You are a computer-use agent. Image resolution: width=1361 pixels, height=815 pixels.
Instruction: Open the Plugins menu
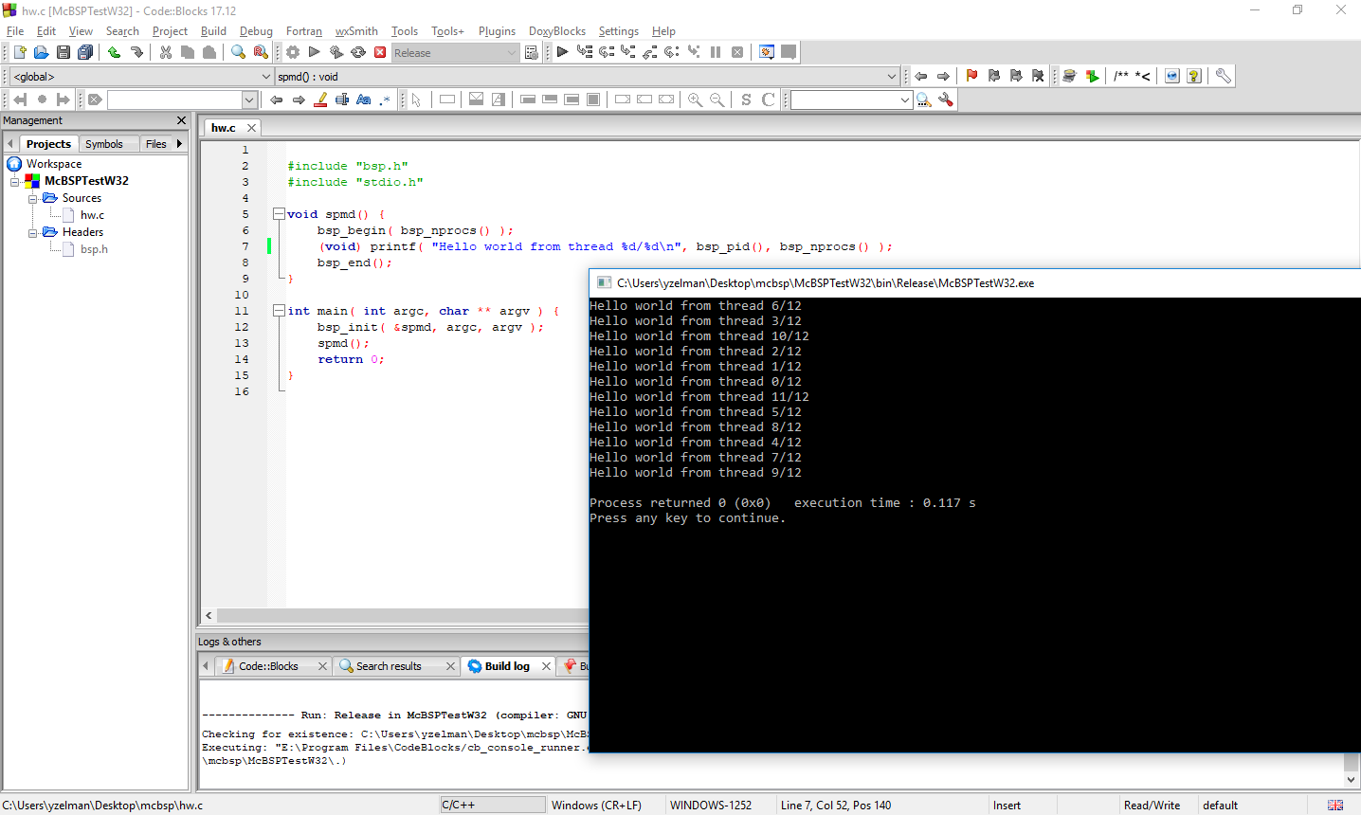[x=497, y=31]
